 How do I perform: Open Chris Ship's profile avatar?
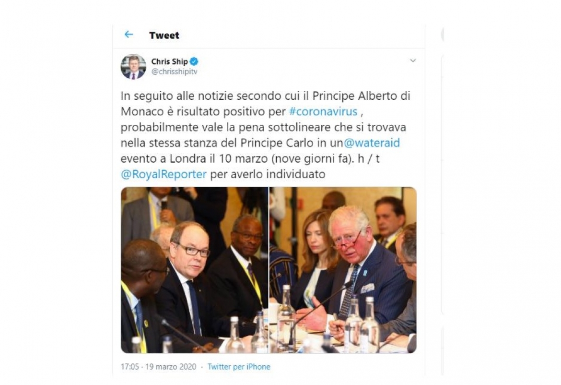133,67
